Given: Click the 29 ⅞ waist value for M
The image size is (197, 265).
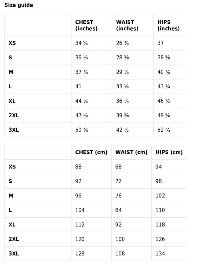Looking at the screenshot, I should click(122, 72).
